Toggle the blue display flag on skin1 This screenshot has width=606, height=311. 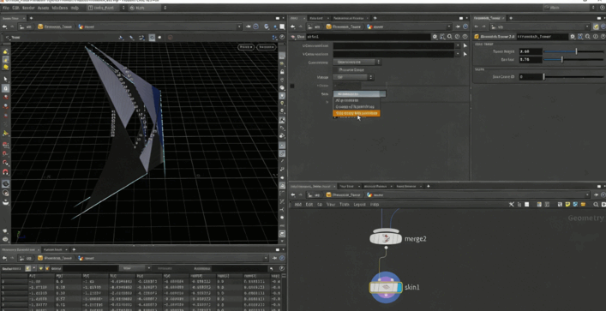point(399,287)
